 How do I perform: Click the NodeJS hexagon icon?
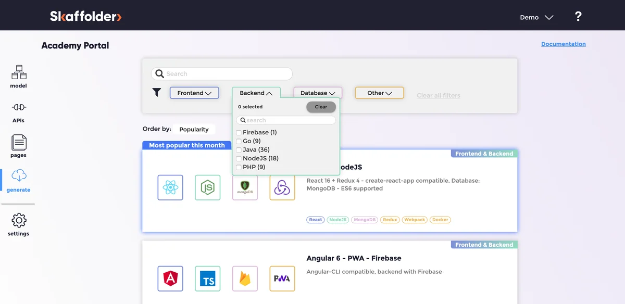(x=208, y=187)
